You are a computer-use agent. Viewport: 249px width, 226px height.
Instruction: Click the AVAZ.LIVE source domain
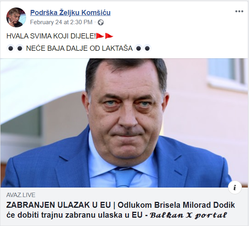(21, 195)
